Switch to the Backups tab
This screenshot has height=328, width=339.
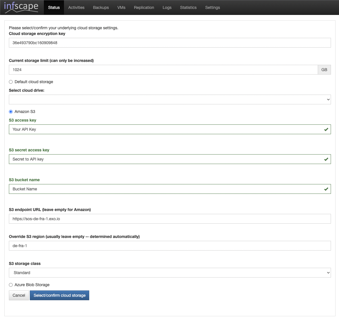point(101,7)
